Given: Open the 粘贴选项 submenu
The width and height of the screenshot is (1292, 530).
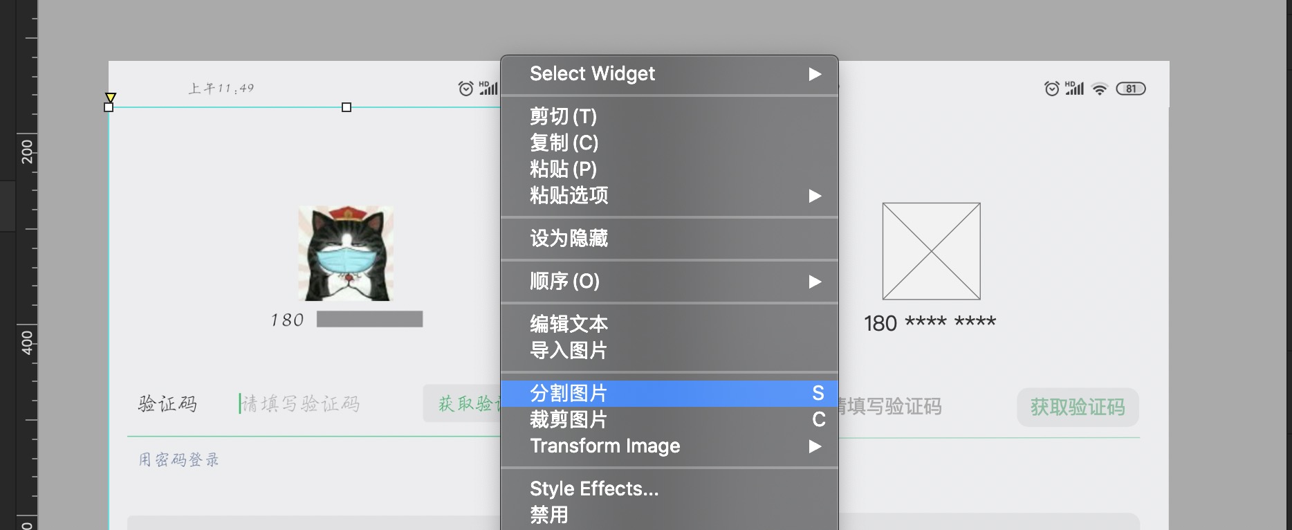Looking at the screenshot, I should click(x=668, y=196).
